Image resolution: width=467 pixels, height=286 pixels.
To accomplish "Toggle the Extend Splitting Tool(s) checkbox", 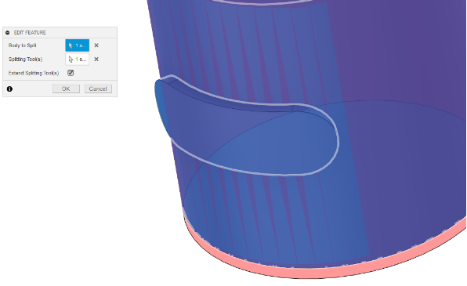I will coord(71,73).
